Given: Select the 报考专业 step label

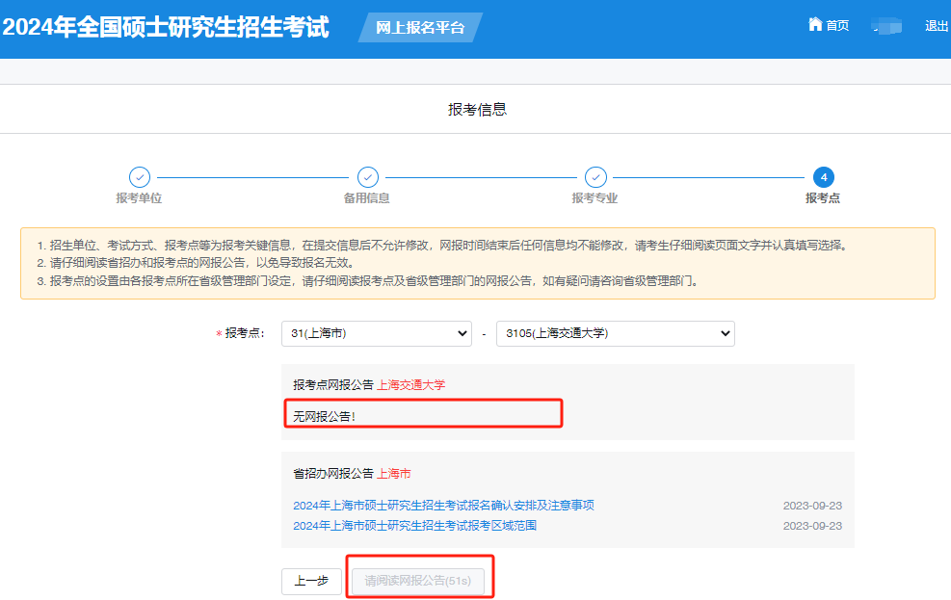Looking at the screenshot, I should pos(594,198).
